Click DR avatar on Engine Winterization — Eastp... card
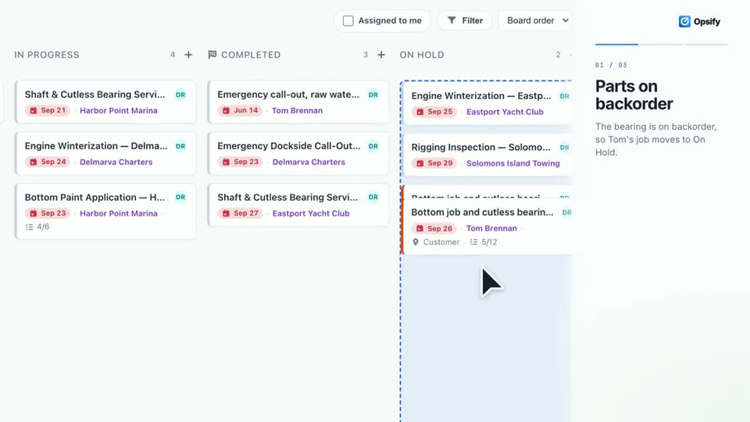Viewport: 750px width, 422px height. click(x=564, y=96)
